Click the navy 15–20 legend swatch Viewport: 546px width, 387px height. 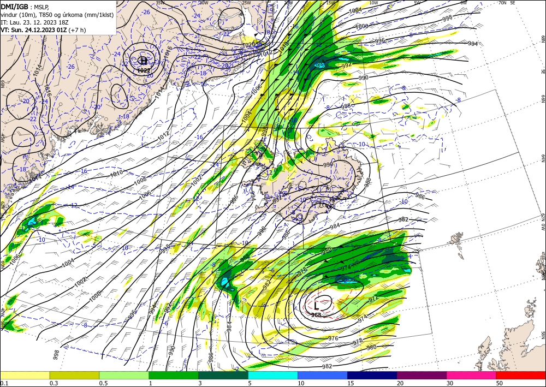372,375
